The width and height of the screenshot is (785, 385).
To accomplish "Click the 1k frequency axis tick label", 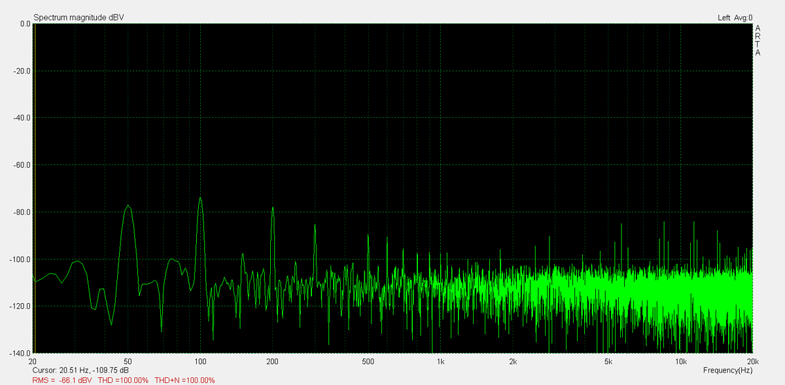I will point(441,362).
